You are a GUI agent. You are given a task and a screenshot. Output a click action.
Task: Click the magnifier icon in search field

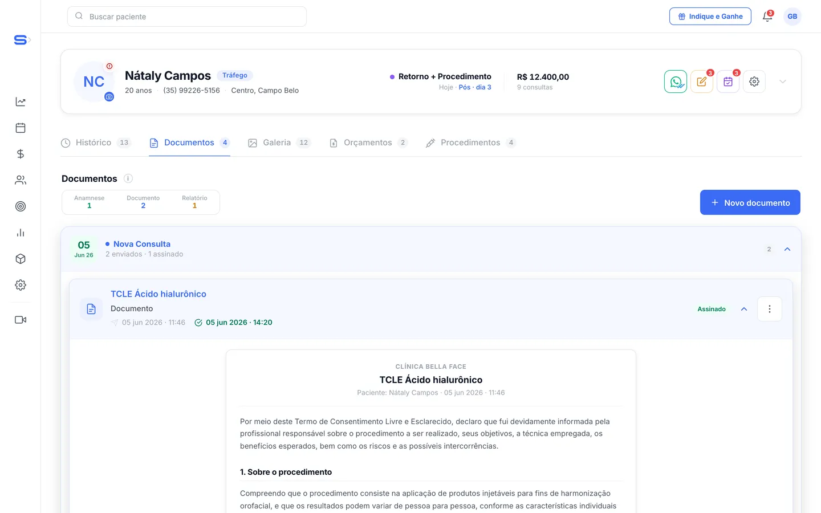click(x=79, y=16)
